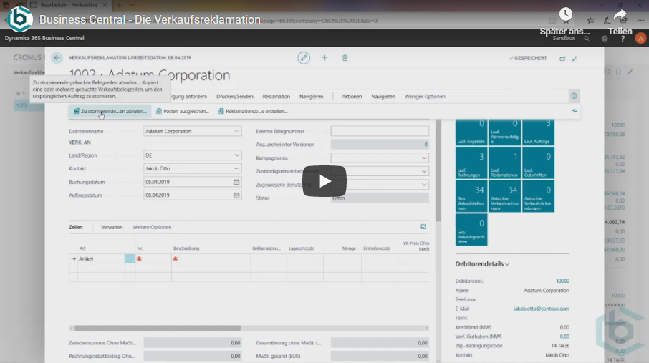This screenshot has width=649, height=363.
Task: Click the Später ansehen clock icon
Action: coord(565,15)
